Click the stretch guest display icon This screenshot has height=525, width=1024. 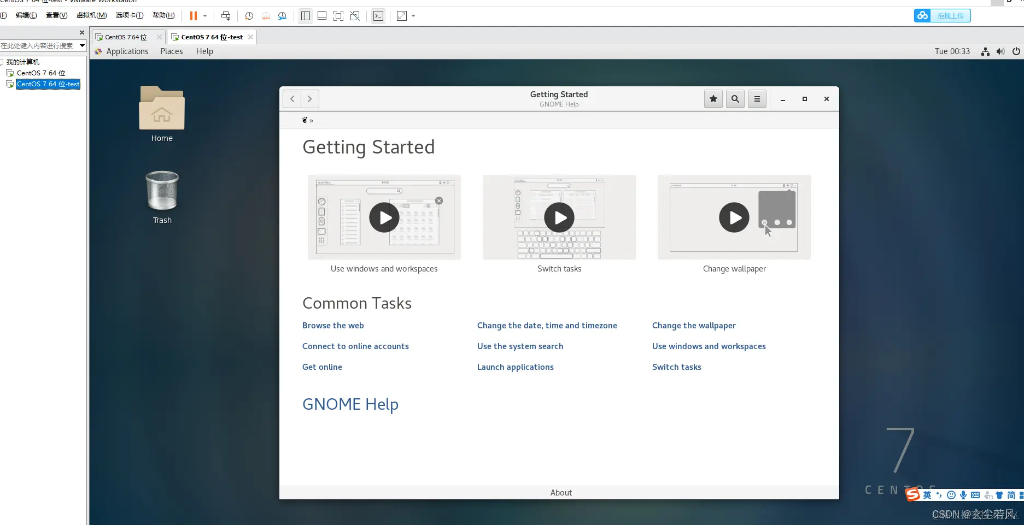click(x=402, y=16)
